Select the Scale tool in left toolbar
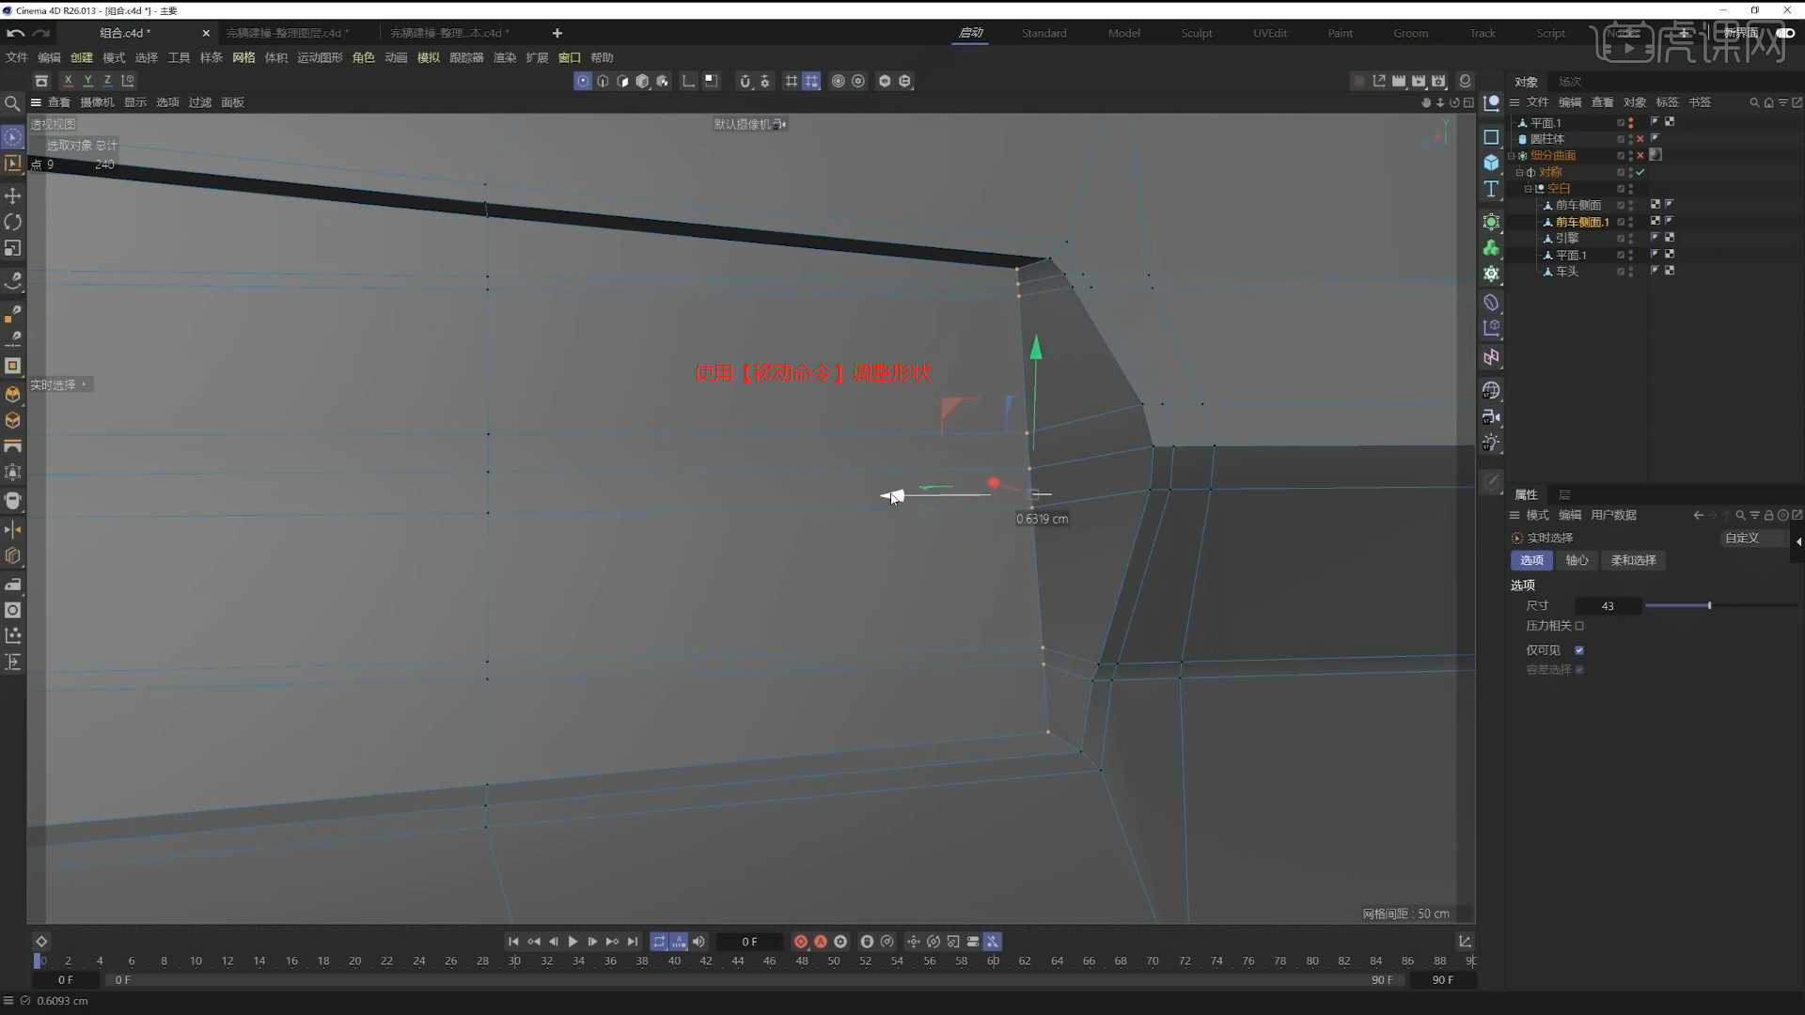 click(x=12, y=248)
